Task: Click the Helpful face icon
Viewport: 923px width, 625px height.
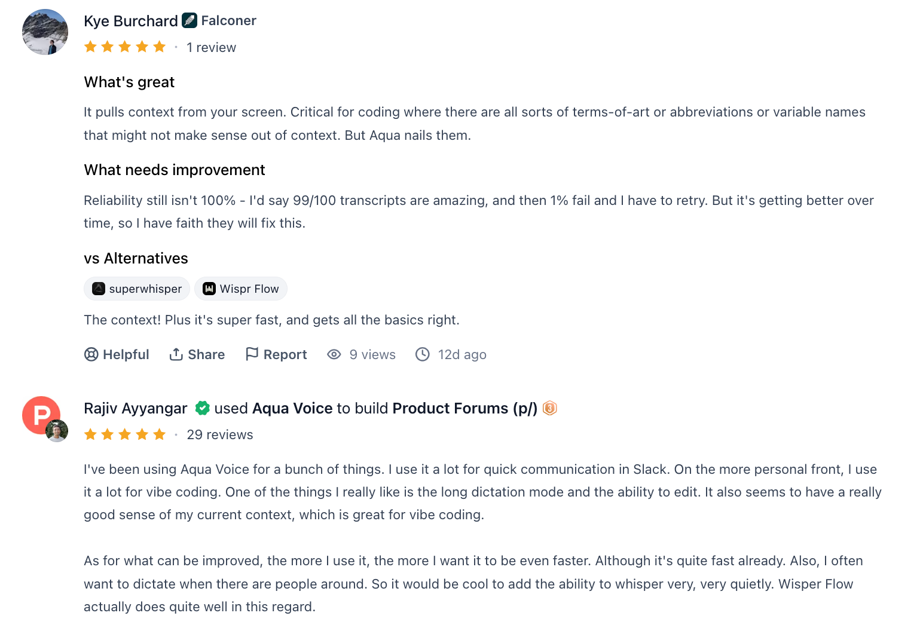Action: coord(91,354)
